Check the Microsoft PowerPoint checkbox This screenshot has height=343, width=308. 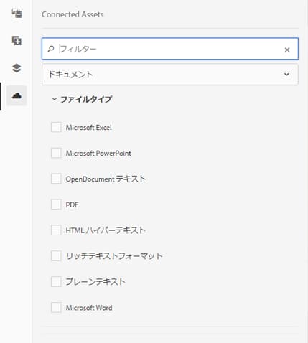(x=56, y=153)
